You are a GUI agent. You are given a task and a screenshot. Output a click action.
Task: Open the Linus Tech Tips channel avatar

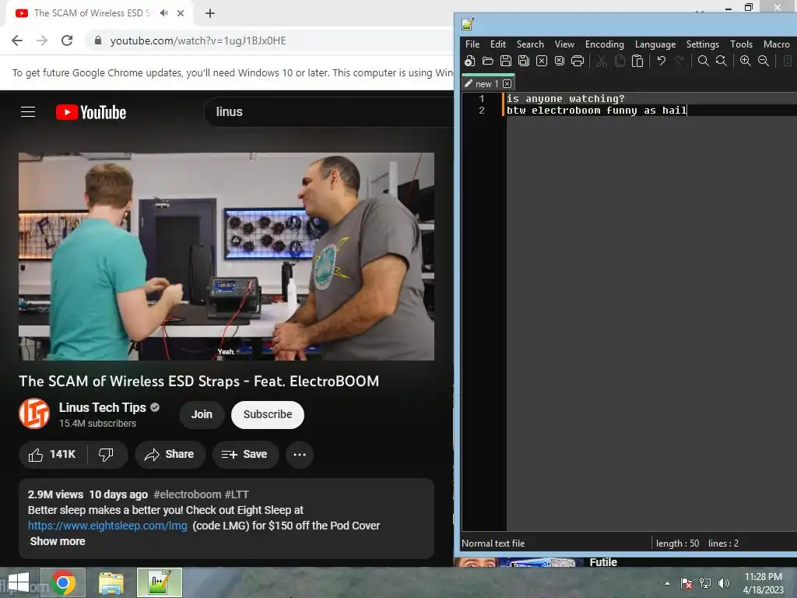click(x=34, y=414)
